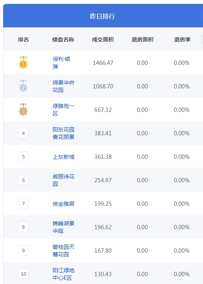This screenshot has width=203, height=284.
Task: Open 阳东花园香花丽景 property page
Action: [x=63, y=133]
